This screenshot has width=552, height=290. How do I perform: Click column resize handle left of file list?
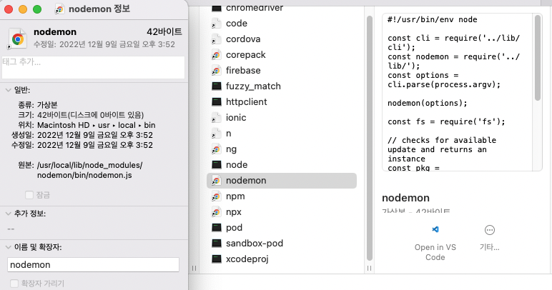click(x=194, y=268)
